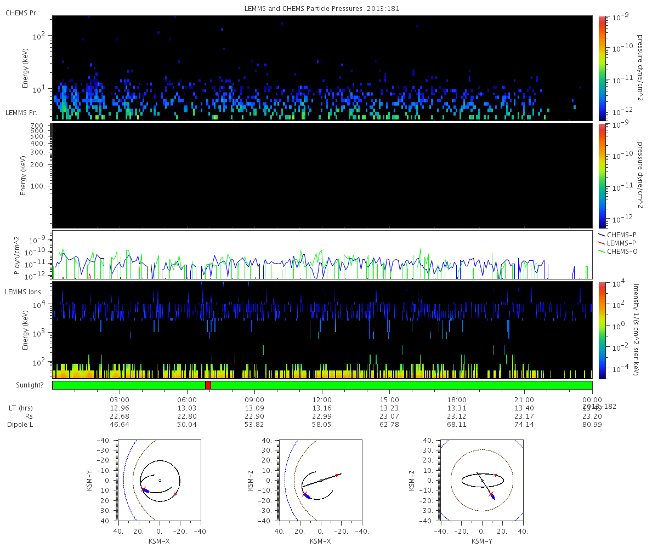Click the intensity colorbar next to LEMMS Ions

[602, 330]
